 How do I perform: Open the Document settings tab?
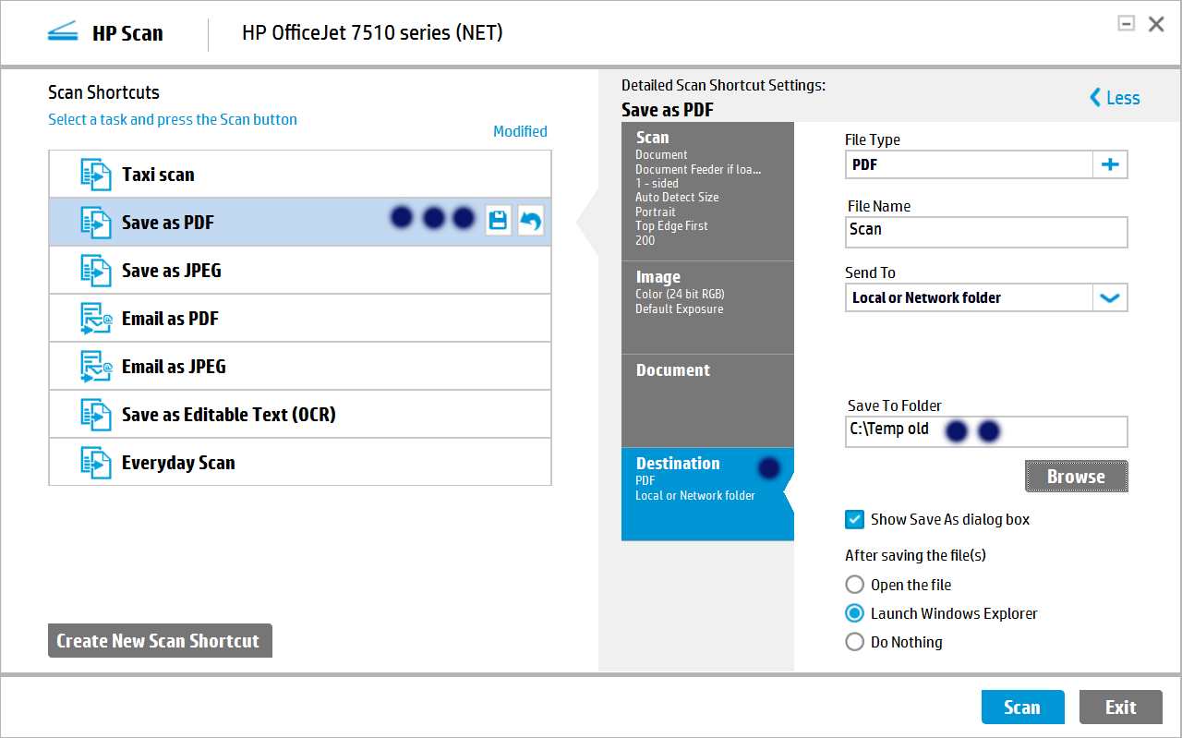tap(707, 401)
